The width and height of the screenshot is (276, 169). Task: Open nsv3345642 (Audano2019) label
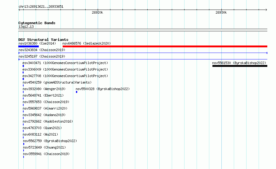tap(44, 115)
